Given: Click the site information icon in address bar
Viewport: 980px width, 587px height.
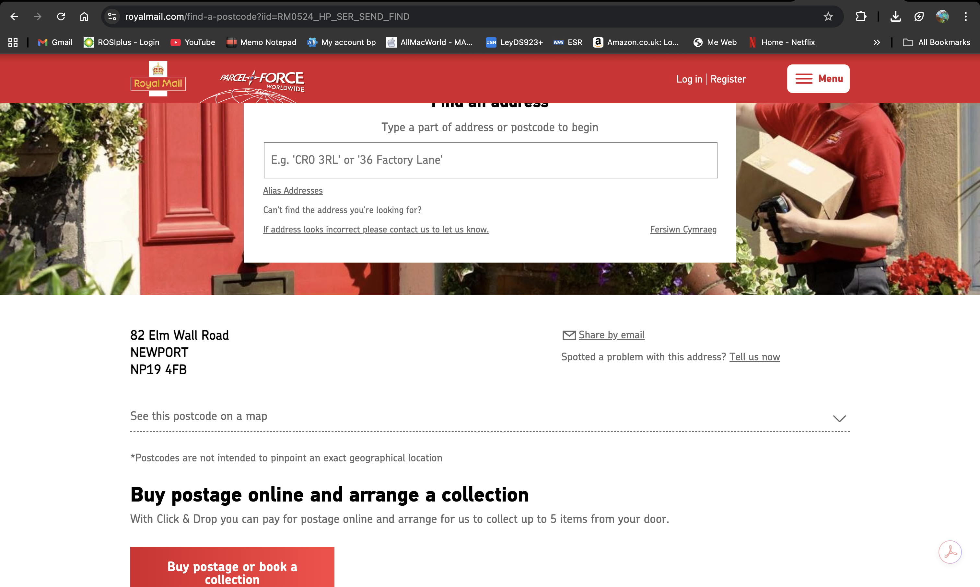Looking at the screenshot, I should (112, 17).
